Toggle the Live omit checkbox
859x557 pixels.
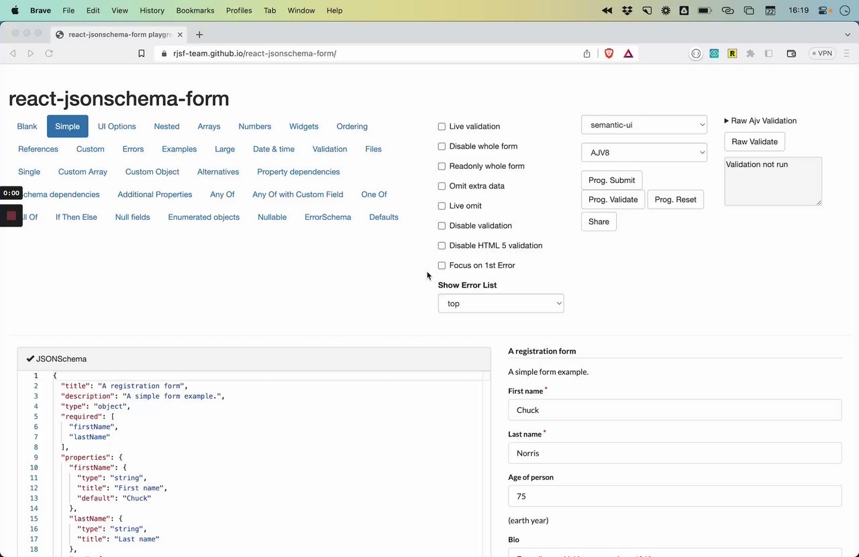pyautogui.click(x=442, y=206)
